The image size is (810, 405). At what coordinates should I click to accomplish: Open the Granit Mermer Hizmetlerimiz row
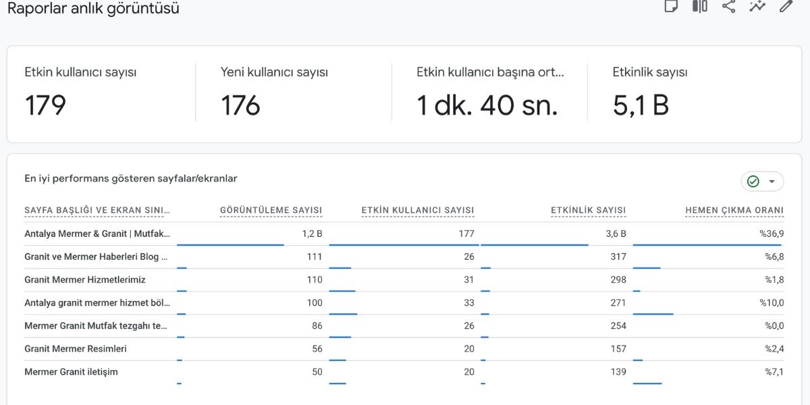click(85, 279)
